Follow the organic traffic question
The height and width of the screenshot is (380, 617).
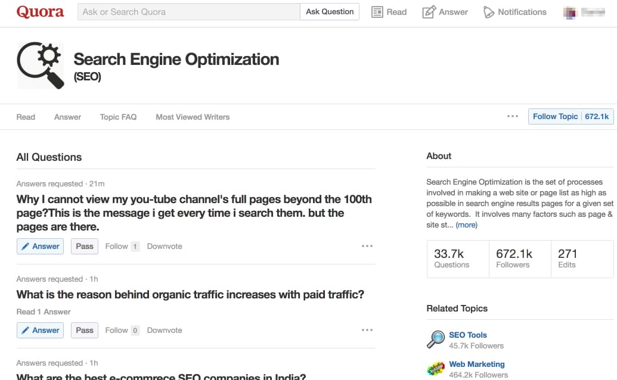coord(122,331)
